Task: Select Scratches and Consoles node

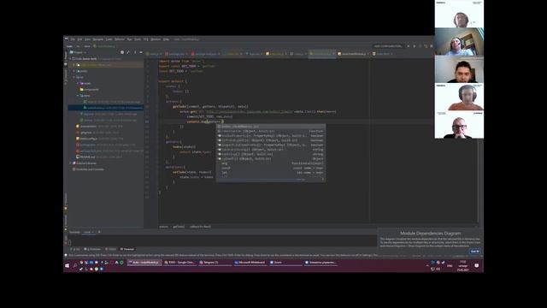Action: point(87,169)
